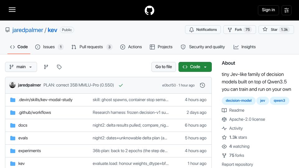Select the decision-model topic tag

tap(239, 100)
